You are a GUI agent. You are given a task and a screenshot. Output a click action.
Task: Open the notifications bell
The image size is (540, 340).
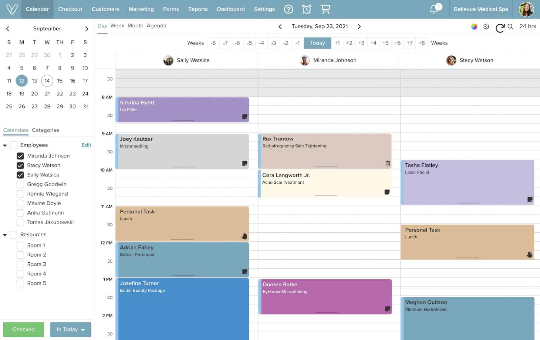[434, 9]
